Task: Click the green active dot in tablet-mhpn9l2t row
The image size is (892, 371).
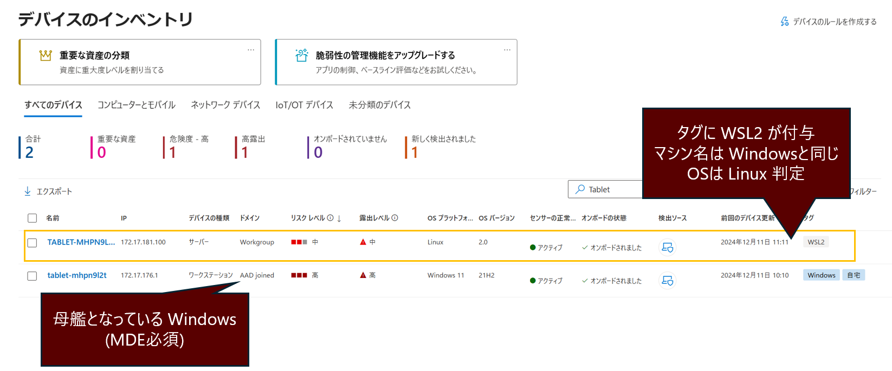Action: click(x=533, y=281)
